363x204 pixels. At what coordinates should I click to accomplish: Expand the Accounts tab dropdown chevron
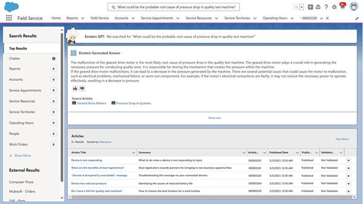click(133, 18)
